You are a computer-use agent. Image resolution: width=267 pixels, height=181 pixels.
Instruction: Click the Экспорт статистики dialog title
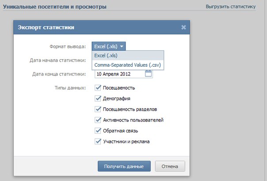tap(46, 27)
